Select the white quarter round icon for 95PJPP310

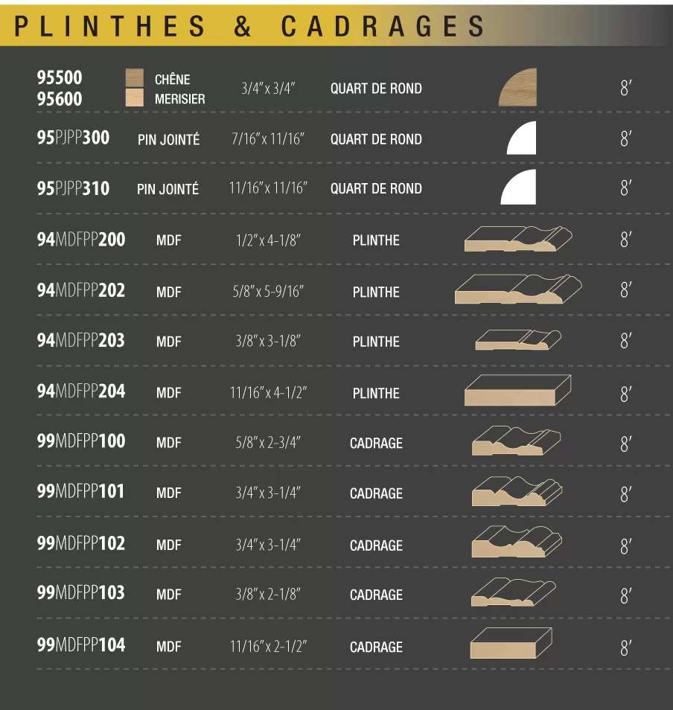(x=518, y=188)
